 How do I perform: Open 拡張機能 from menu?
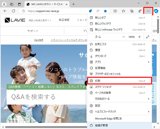[119, 68]
